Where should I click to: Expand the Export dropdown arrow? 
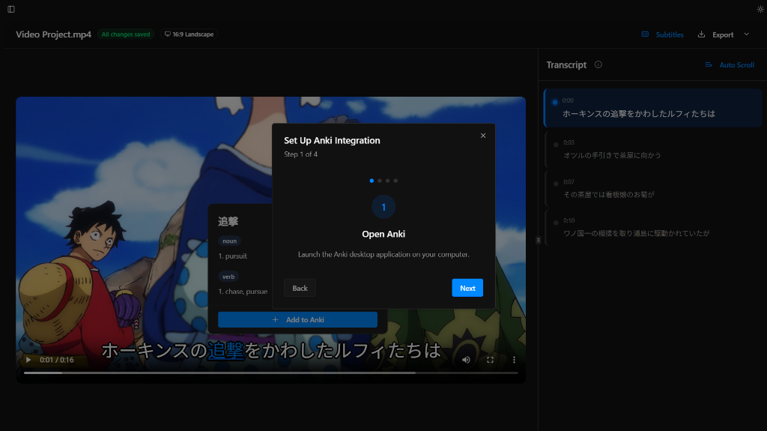(746, 34)
